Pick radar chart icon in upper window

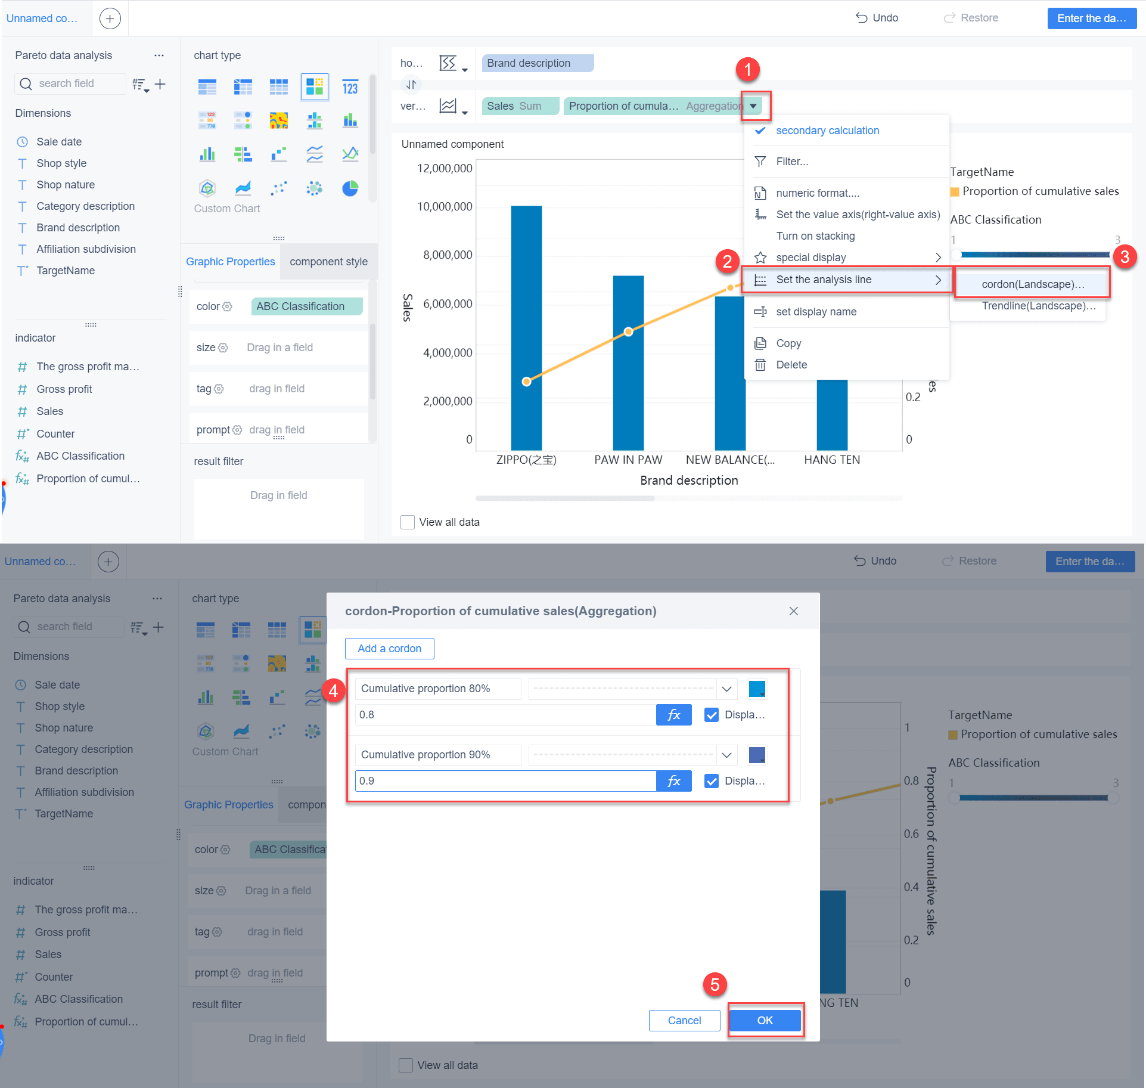(x=207, y=188)
